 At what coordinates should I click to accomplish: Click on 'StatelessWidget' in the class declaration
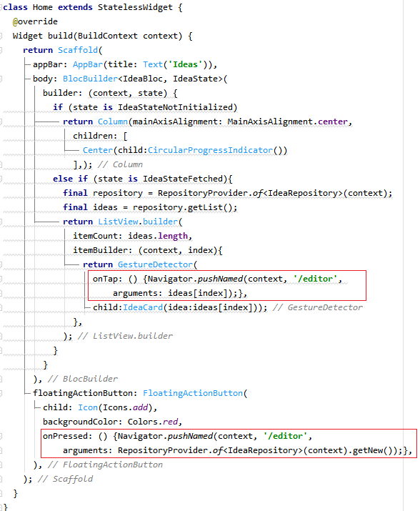coord(135,7)
